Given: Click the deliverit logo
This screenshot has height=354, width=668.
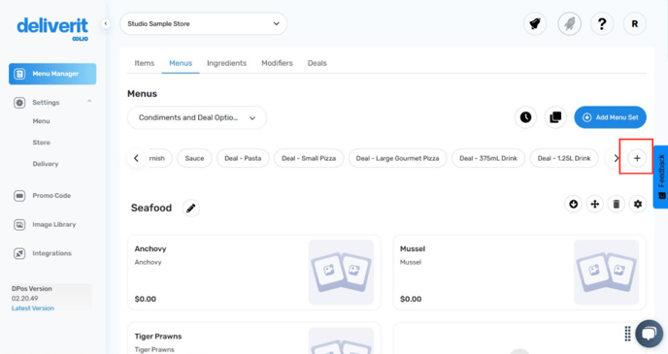Looking at the screenshot, I should pyautogui.click(x=52, y=29).
